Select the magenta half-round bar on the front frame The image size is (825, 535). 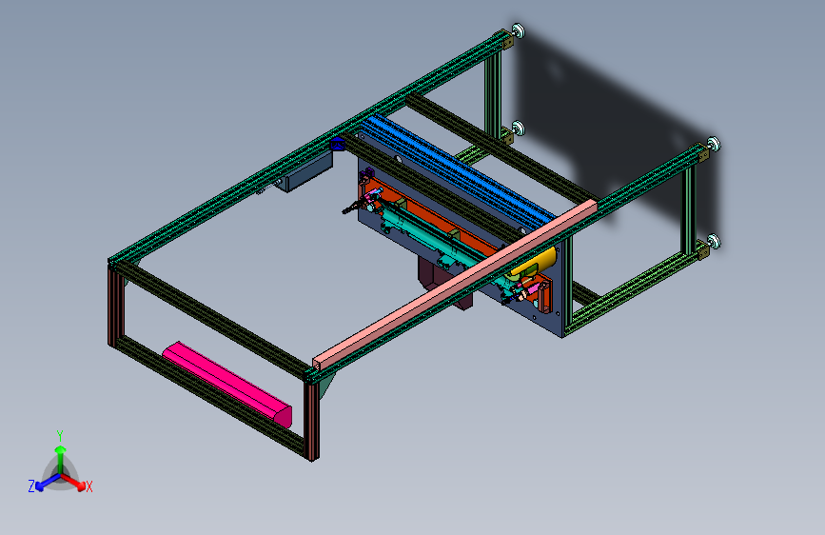pyautogui.click(x=227, y=384)
